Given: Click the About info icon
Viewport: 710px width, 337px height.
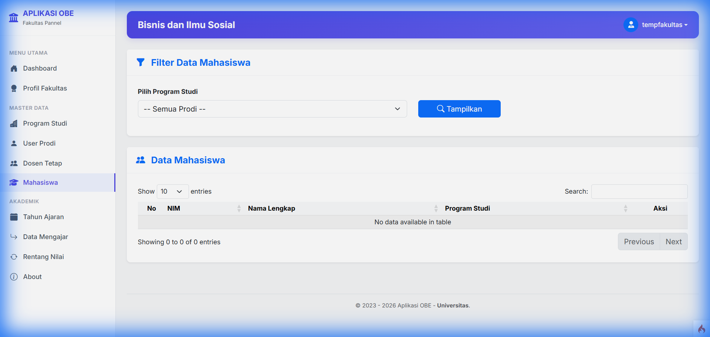Looking at the screenshot, I should tap(14, 277).
